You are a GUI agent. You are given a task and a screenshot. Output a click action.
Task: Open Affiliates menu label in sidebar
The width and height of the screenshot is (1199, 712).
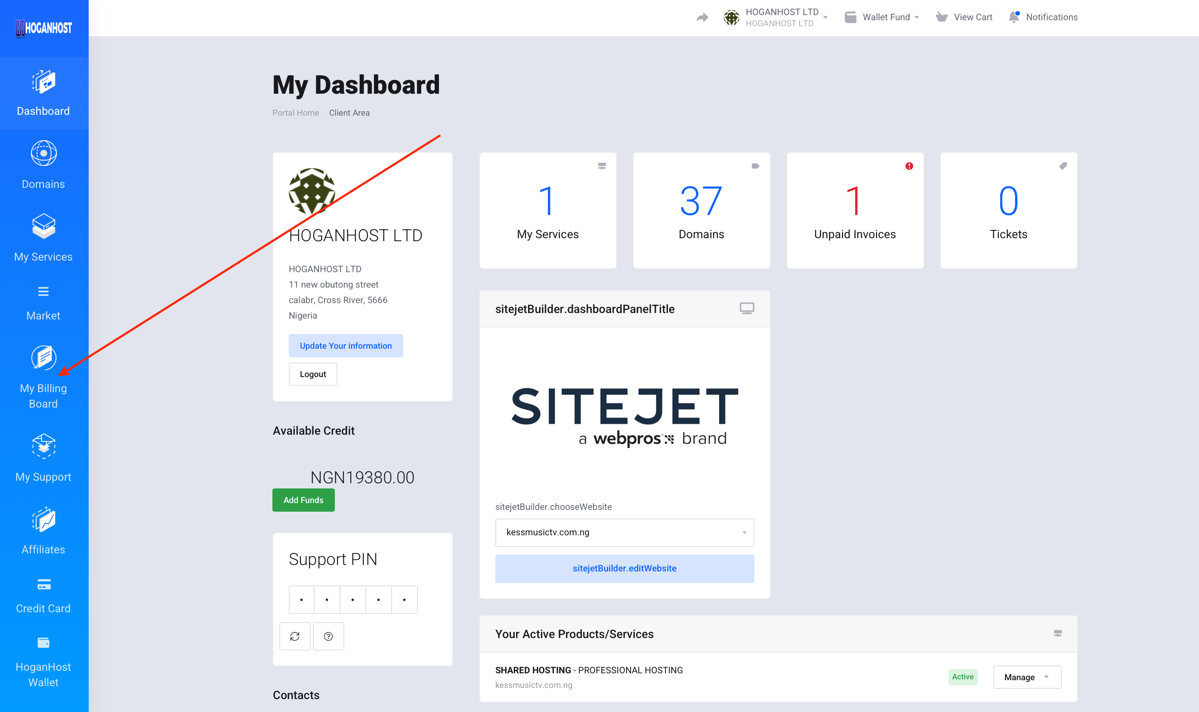pos(43,550)
